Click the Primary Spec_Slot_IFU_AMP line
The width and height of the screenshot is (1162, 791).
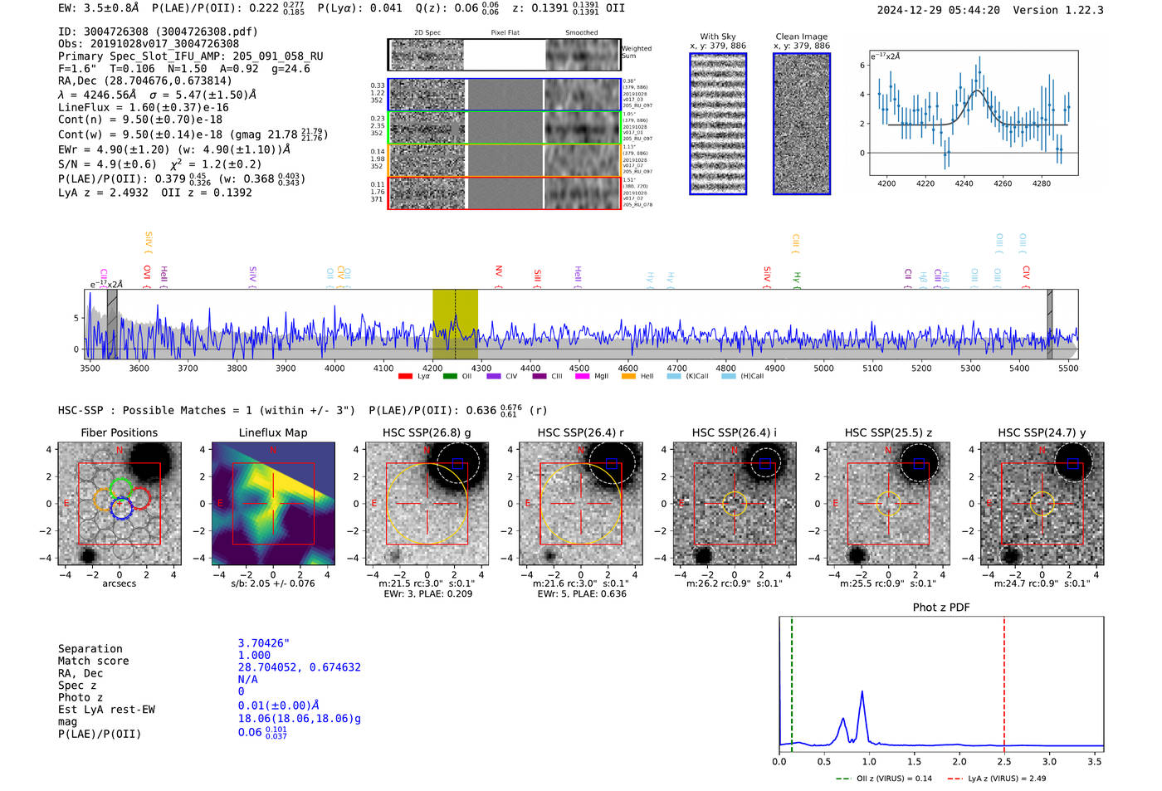click(x=191, y=56)
